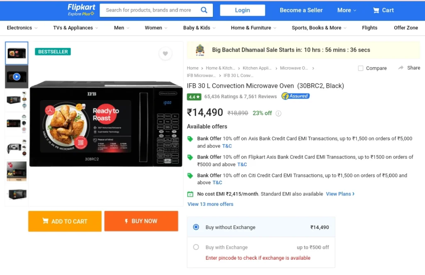Open T&C of Citi Credit Card offer

217,183
